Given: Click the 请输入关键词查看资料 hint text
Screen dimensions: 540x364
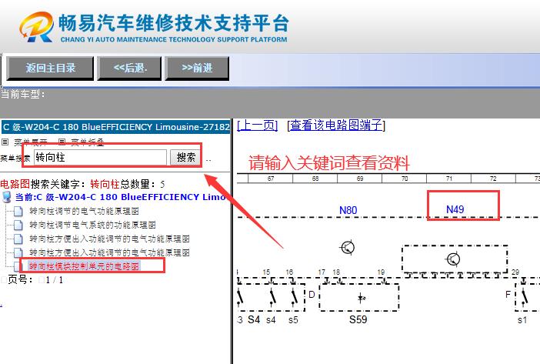Looking at the screenshot, I should 329,162.
